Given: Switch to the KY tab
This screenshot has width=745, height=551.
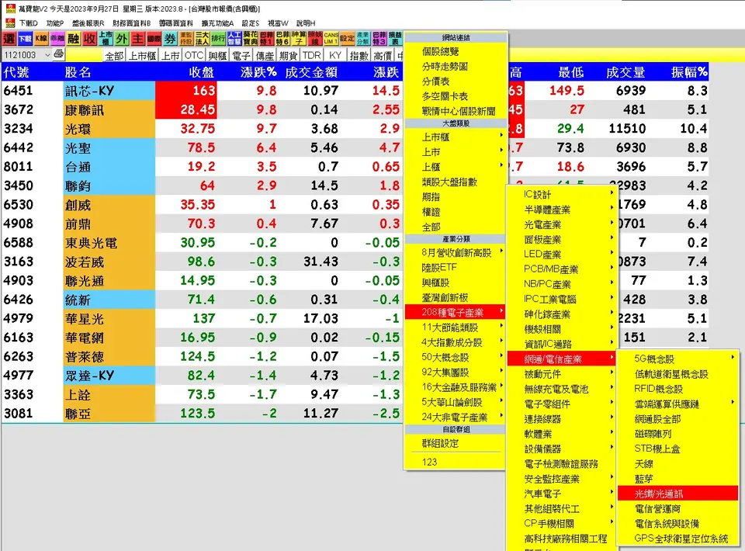Looking at the screenshot, I should point(335,56).
